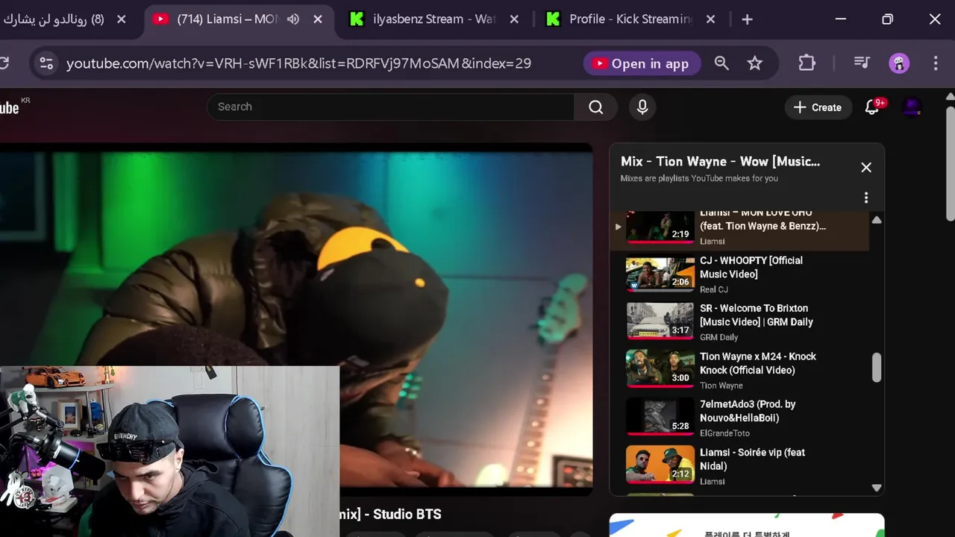Select the currently playing MON LOVE playlist item

[740, 230]
